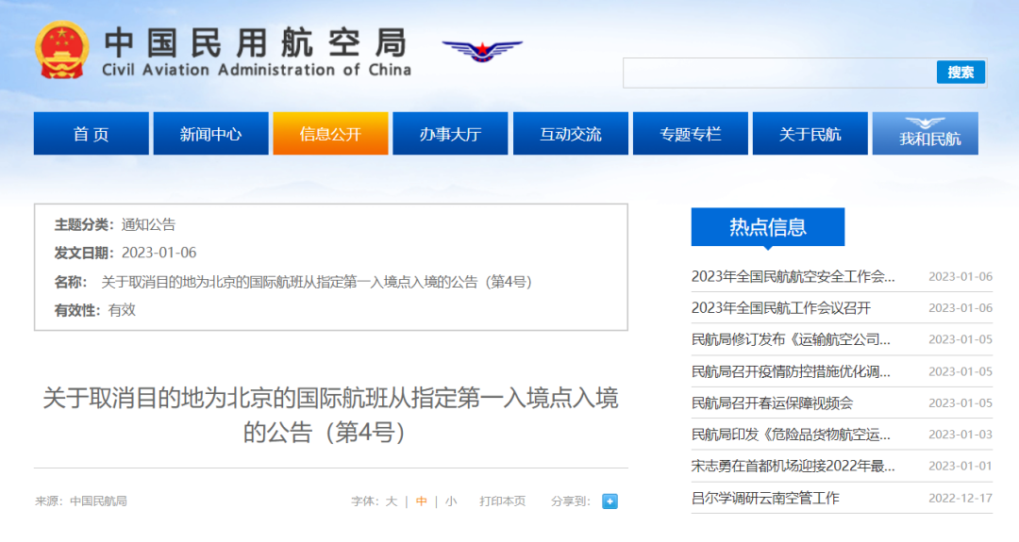This screenshot has width=1019, height=542.
Task: Open the 专题专栏 menu item
Action: pos(690,134)
